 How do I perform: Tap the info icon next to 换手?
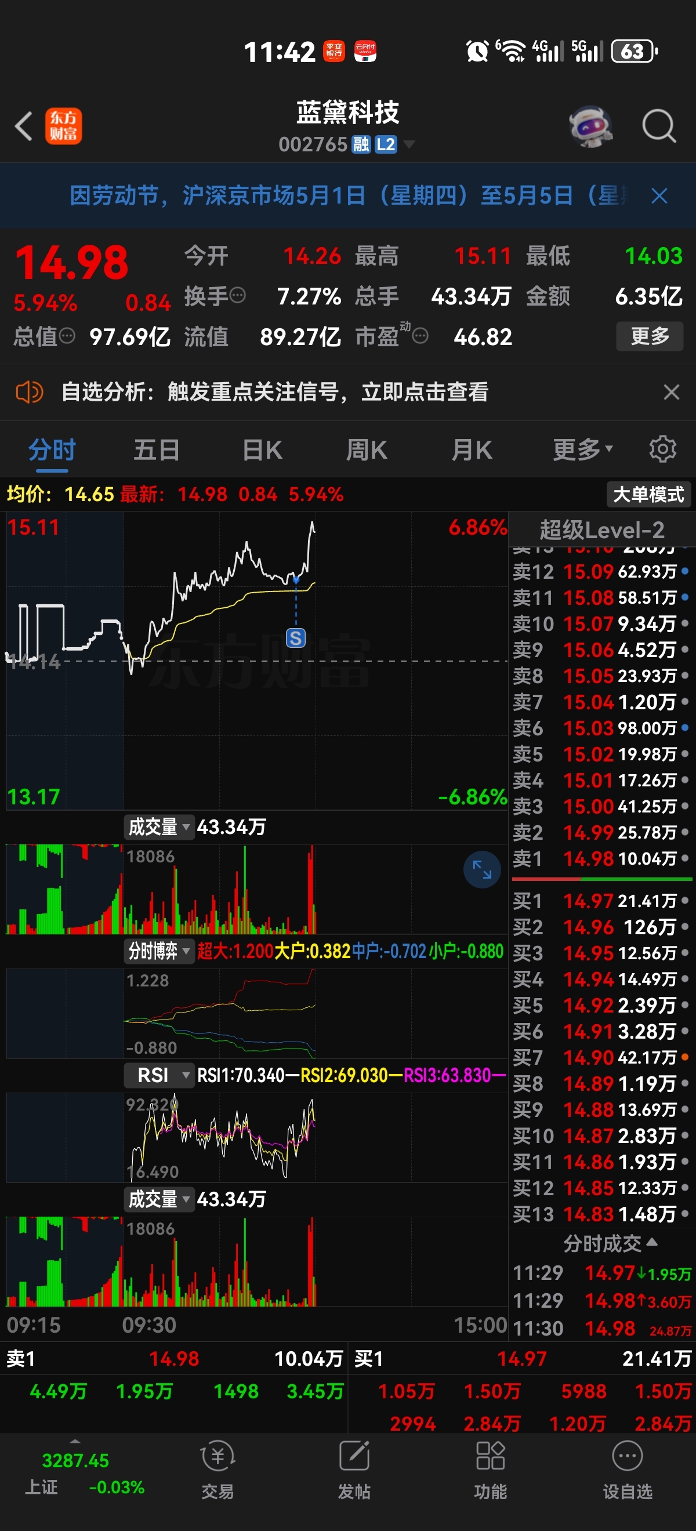[237, 295]
